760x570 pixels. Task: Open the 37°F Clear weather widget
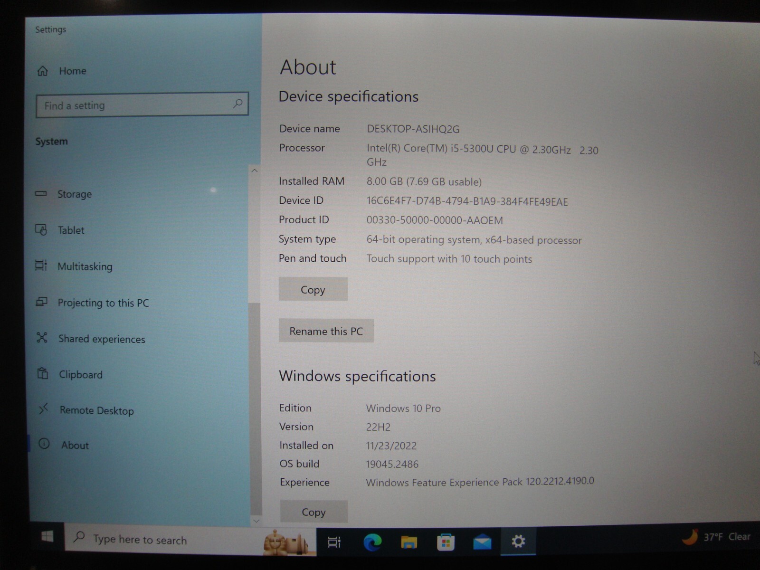pyautogui.click(x=716, y=537)
